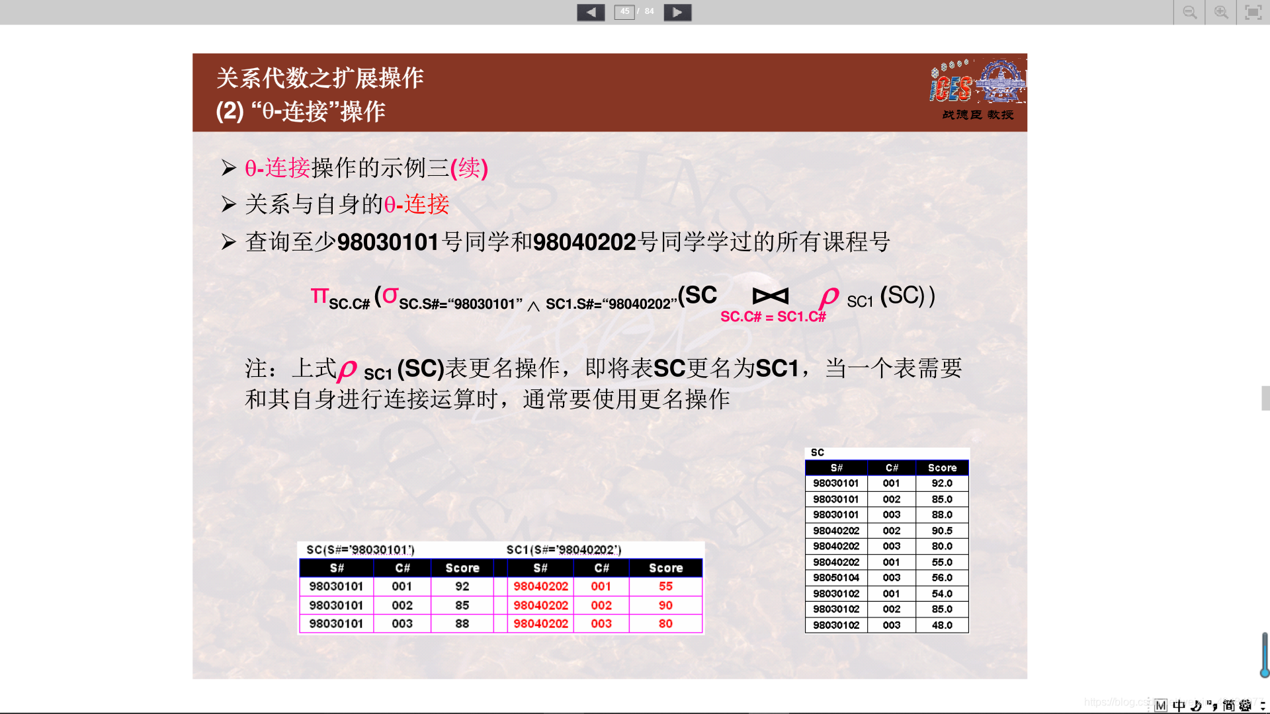Toggle Chinese punctuation mode in IME bar
Screen dimensions: 1270x714
1212,705
